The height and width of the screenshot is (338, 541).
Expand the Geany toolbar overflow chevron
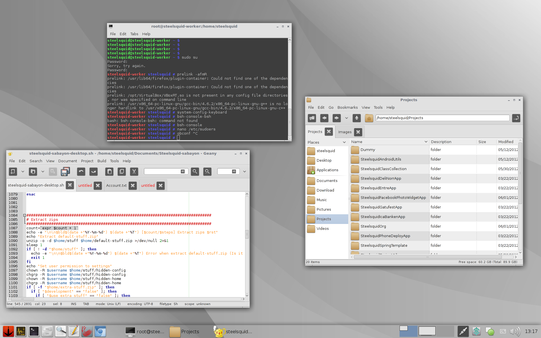click(245, 171)
